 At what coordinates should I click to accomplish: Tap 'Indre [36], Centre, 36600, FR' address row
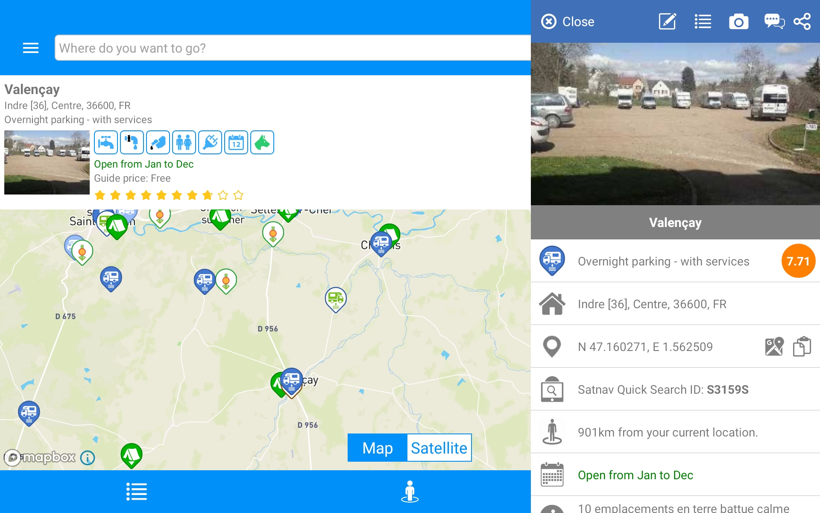[675, 304]
